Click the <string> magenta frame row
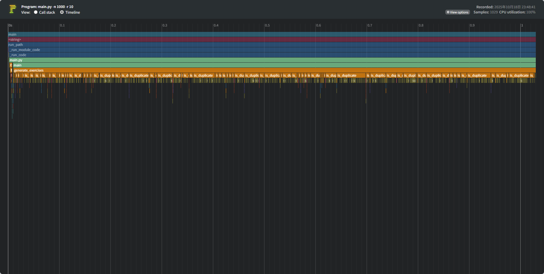This screenshot has width=544, height=274. (272, 40)
